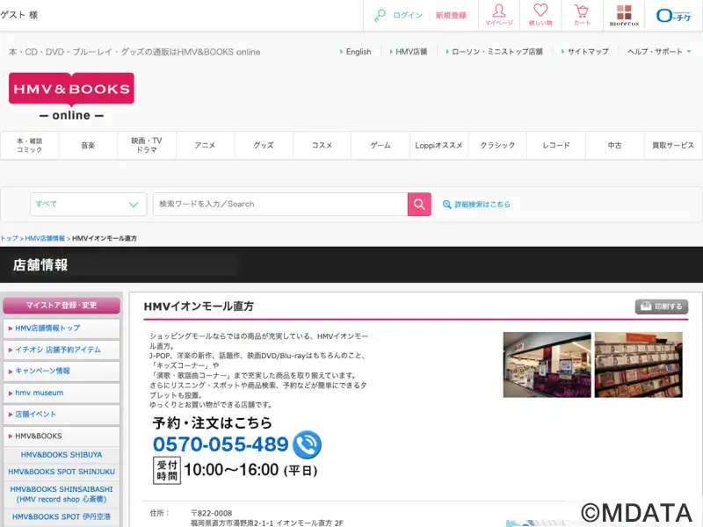This screenshot has width=703, height=527.
Task: Open キャンペーン情報 sidebar item
Action: (x=62, y=371)
